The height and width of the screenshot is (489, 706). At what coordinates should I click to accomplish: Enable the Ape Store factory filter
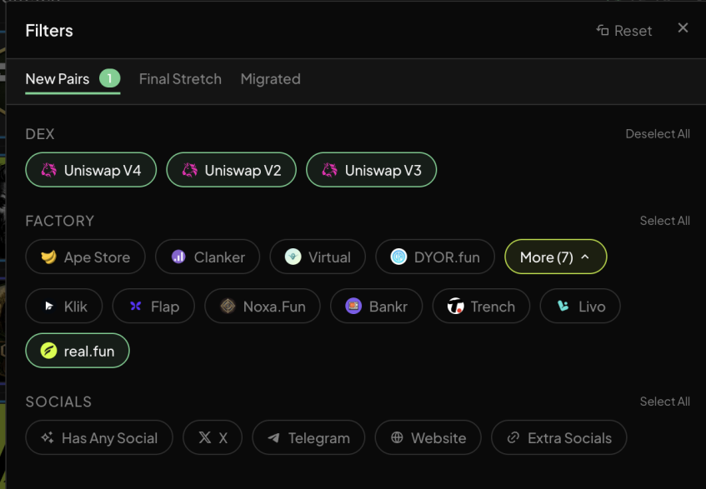(x=86, y=257)
